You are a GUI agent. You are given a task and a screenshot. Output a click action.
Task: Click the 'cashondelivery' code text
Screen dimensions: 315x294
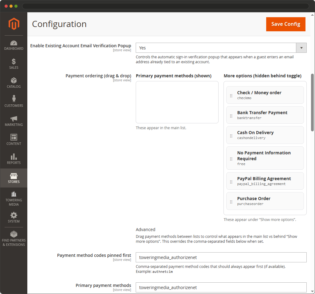(x=251, y=138)
